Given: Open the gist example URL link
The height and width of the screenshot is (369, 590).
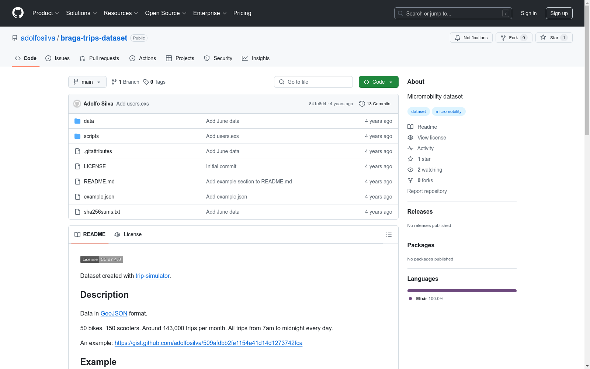Looking at the screenshot, I should [x=208, y=343].
